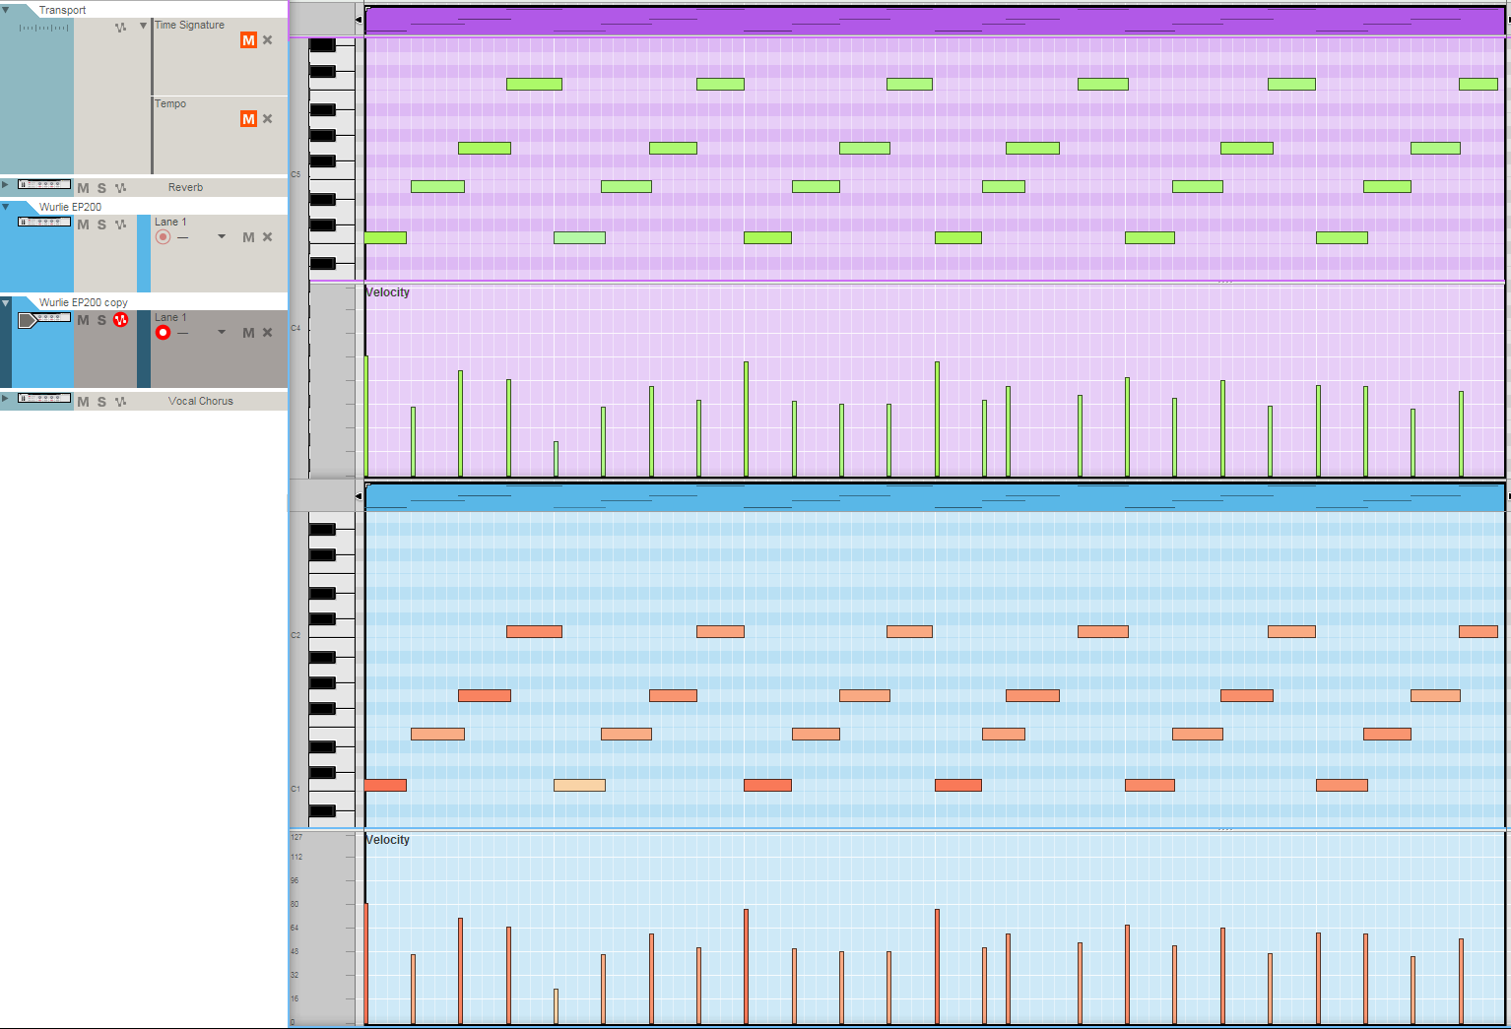Select the pale green note in purple clip
Screen dimensions: 1511x1029
[x=579, y=237]
